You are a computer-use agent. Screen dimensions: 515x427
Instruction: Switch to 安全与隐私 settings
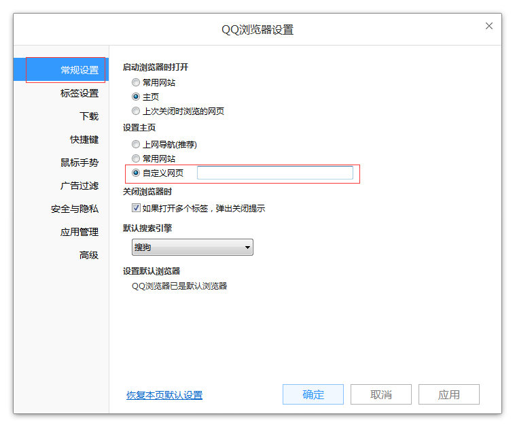pyautogui.click(x=75, y=209)
